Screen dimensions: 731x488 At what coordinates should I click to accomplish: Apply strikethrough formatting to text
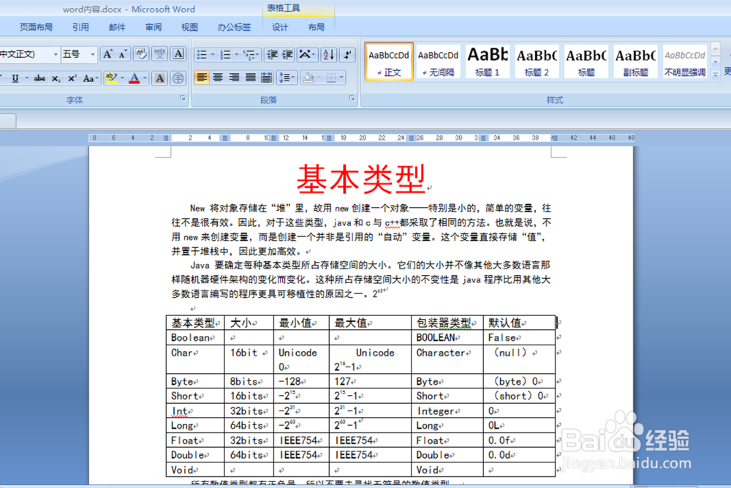[x=39, y=78]
